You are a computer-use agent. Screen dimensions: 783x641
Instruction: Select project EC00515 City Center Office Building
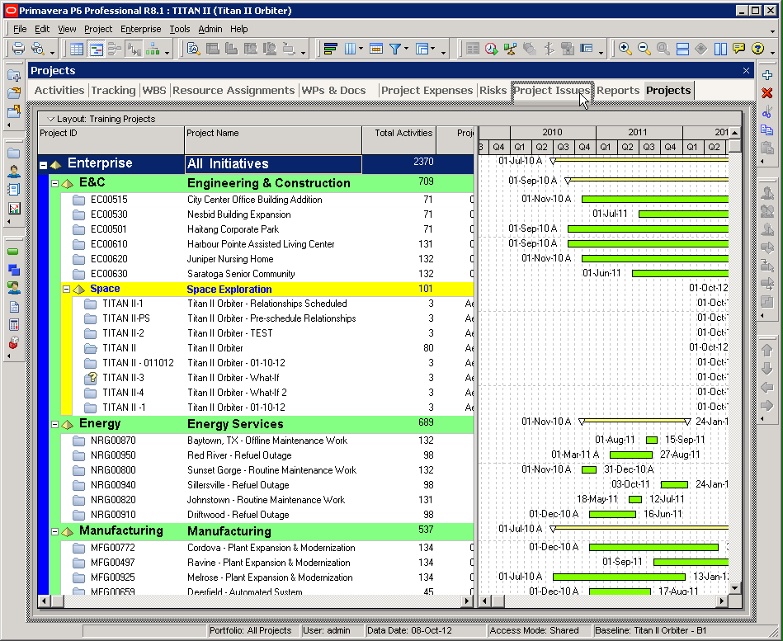point(267,200)
